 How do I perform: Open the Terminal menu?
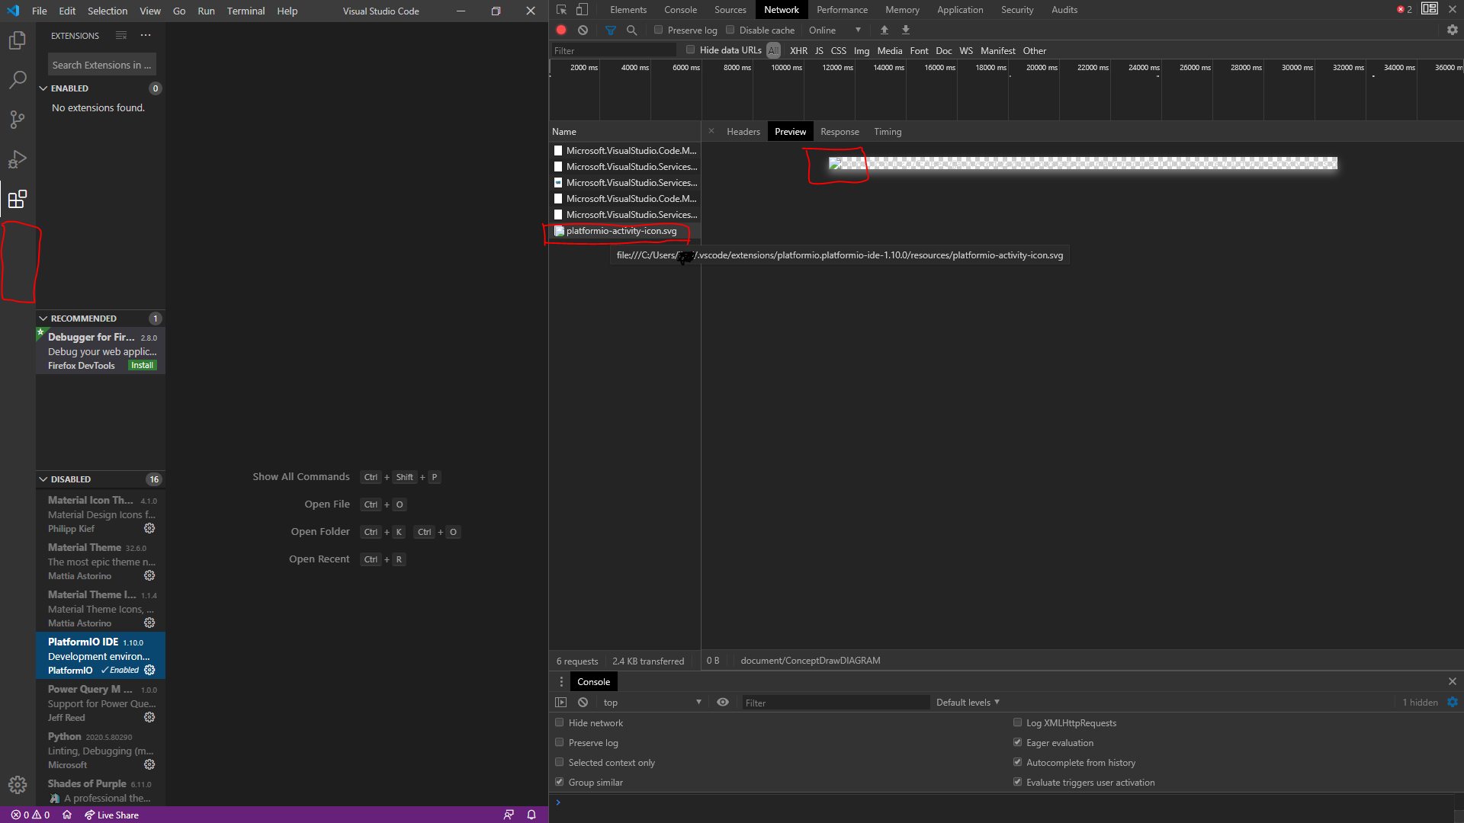(x=246, y=11)
